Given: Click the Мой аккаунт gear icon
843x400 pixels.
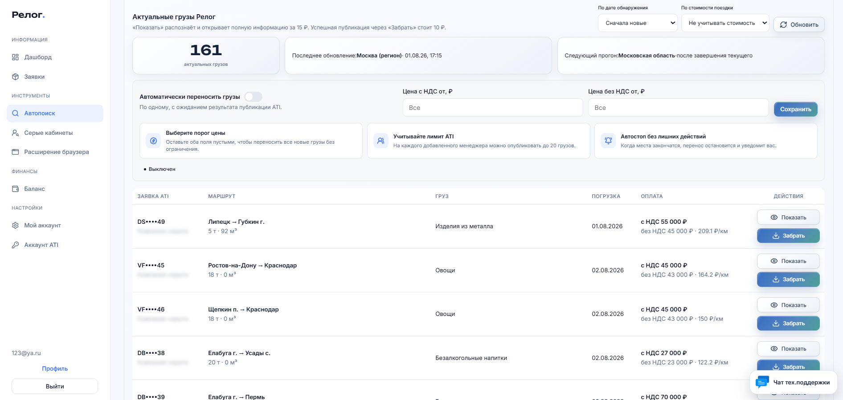Looking at the screenshot, I should tap(15, 226).
